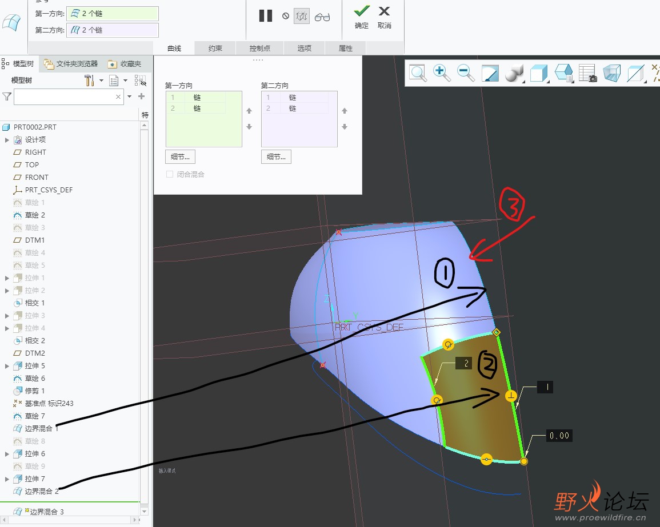Click the perspective view icon
Image resolution: width=660 pixels, height=527 pixels.
tap(611, 73)
